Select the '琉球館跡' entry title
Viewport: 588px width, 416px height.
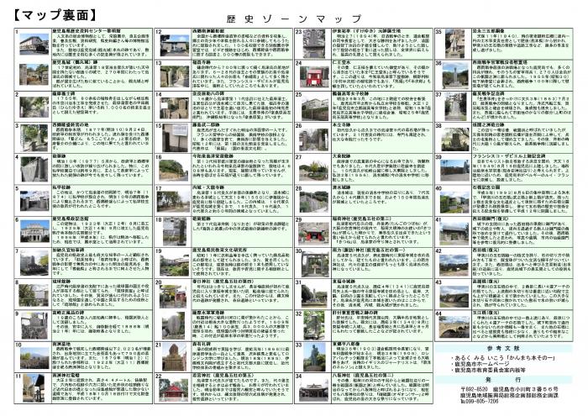[x=61, y=281]
